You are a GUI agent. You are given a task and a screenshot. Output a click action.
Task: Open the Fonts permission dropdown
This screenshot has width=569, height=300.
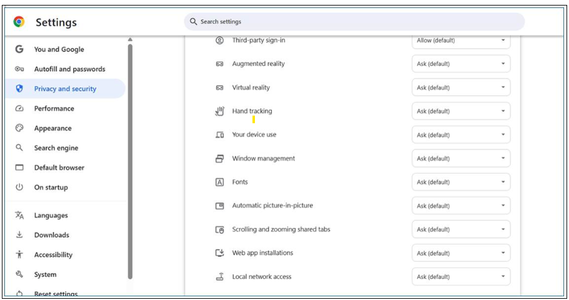461,182
